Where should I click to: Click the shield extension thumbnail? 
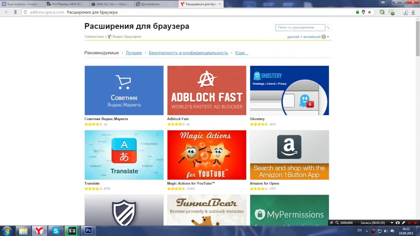click(x=124, y=210)
